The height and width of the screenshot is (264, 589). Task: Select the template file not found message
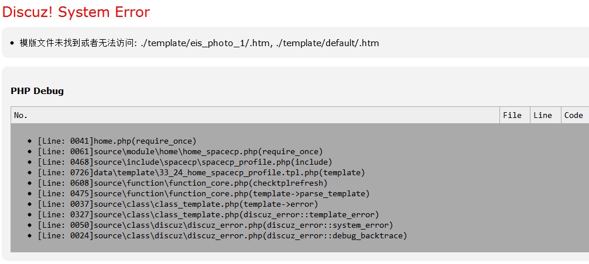coord(199,43)
